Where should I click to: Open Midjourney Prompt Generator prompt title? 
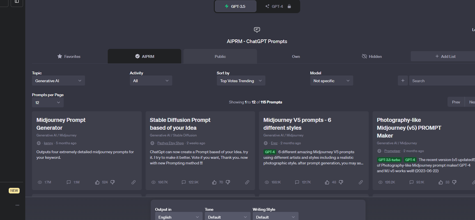[x=61, y=124]
